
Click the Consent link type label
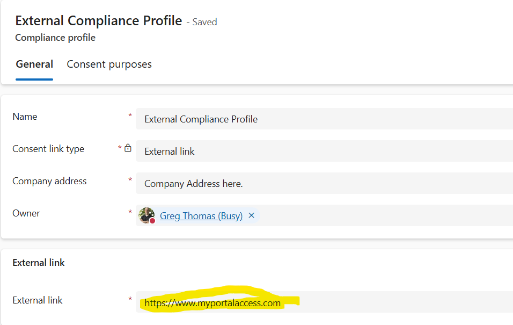[x=48, y=149]
